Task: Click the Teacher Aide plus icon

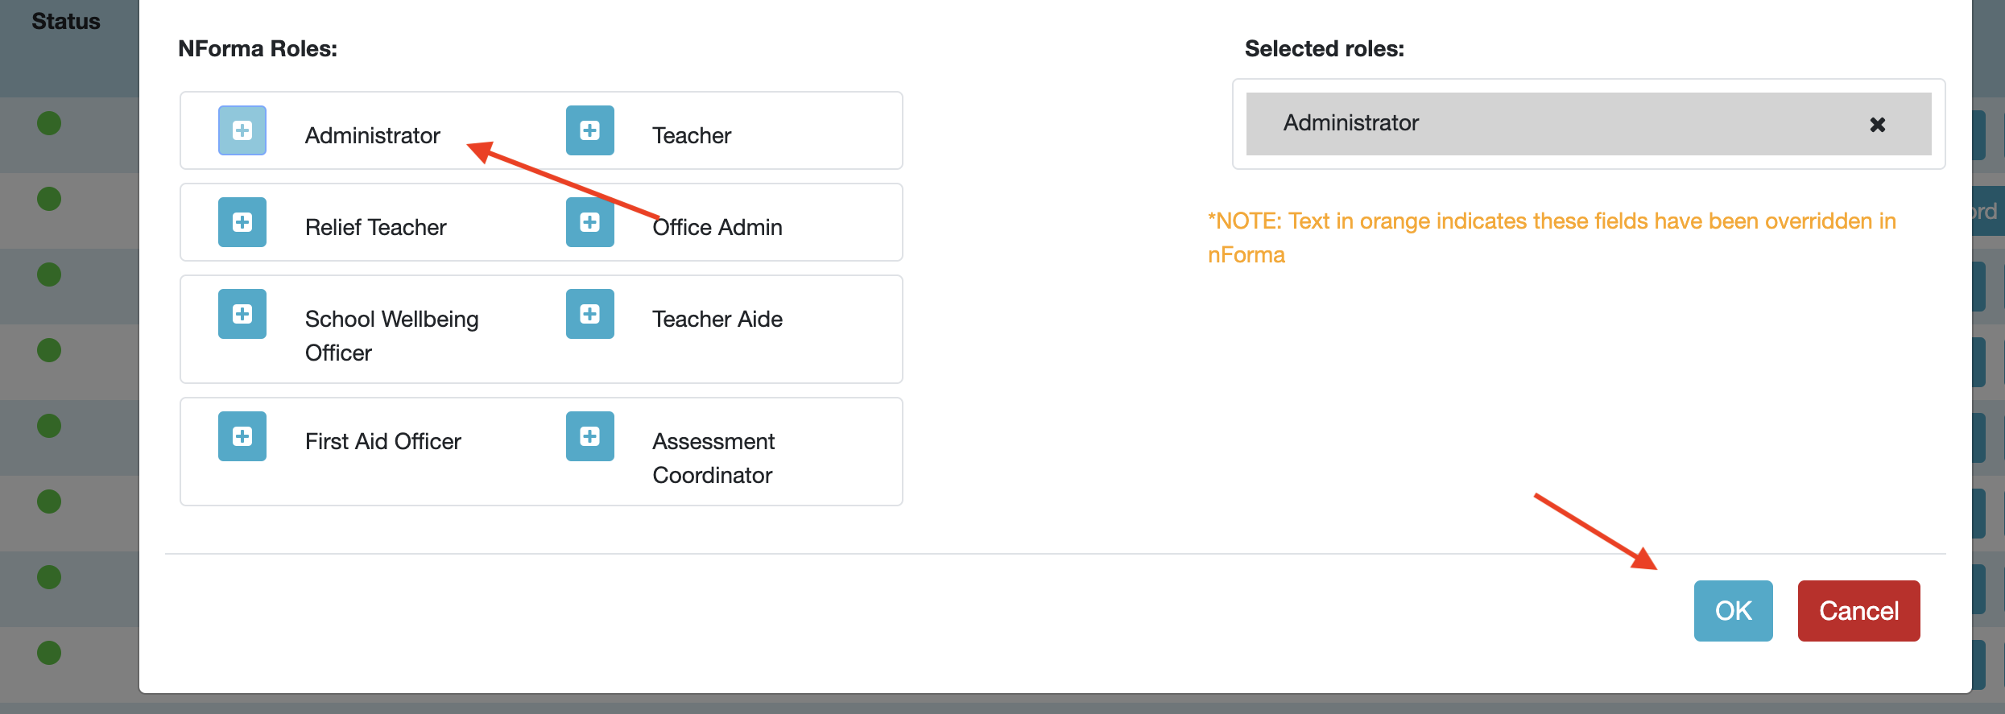Action: point(589,314)
